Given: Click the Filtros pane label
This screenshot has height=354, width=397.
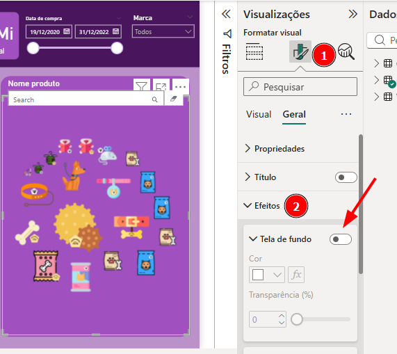Looking at the screenshot, I should tap(227, 59).
